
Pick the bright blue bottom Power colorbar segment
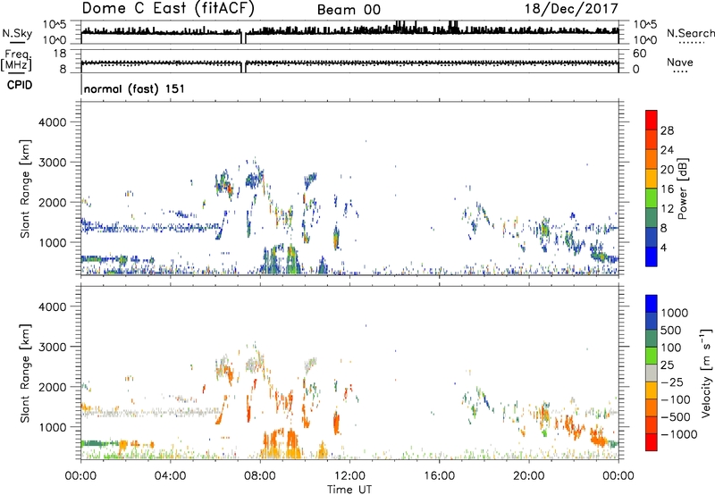pos(652,256)
